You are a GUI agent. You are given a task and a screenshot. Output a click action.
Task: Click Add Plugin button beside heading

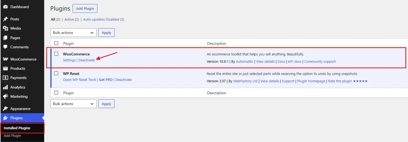tap(85, 8)
